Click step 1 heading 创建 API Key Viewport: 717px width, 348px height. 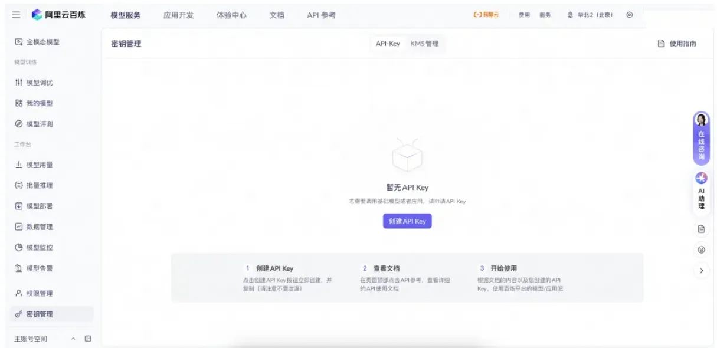[x=274, y=268]
